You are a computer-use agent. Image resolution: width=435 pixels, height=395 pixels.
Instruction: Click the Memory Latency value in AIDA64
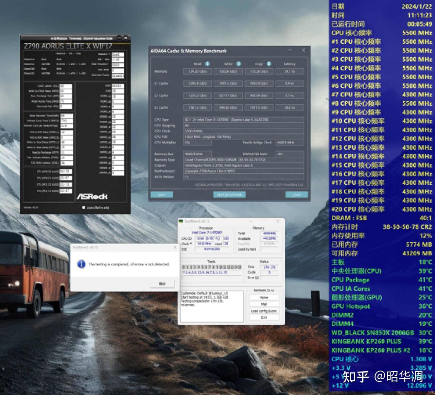[290, 71]
